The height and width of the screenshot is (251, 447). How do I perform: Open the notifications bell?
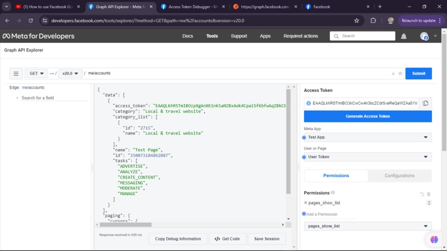pos(404,36)
